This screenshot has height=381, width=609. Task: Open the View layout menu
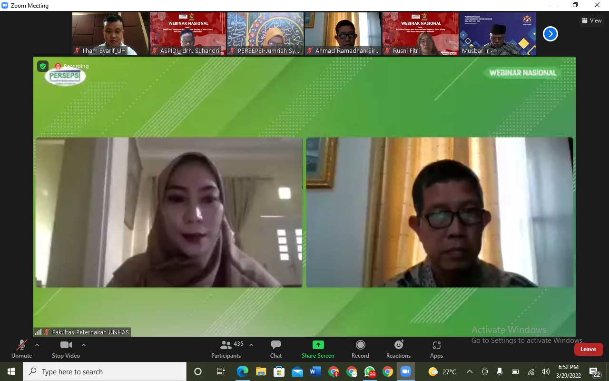[x=592, y=20]
